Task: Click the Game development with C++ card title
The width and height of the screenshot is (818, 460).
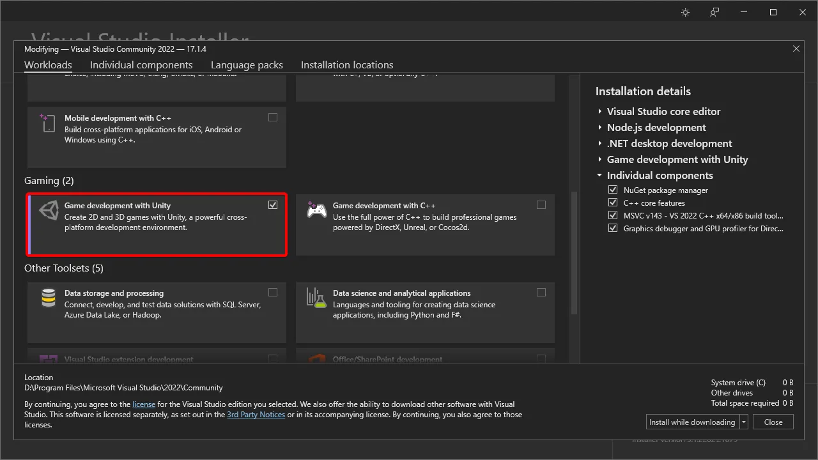Action: coord(384,206)
